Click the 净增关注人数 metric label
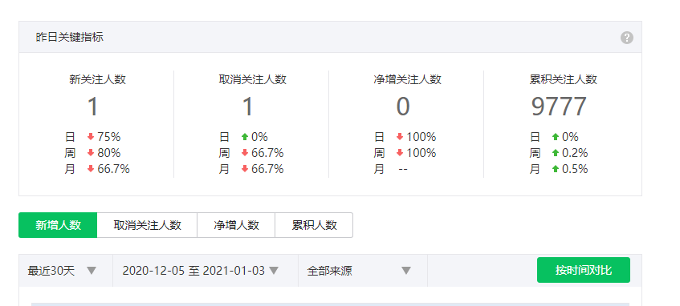The height and width of the screenshot is (306, 680). 407,79
